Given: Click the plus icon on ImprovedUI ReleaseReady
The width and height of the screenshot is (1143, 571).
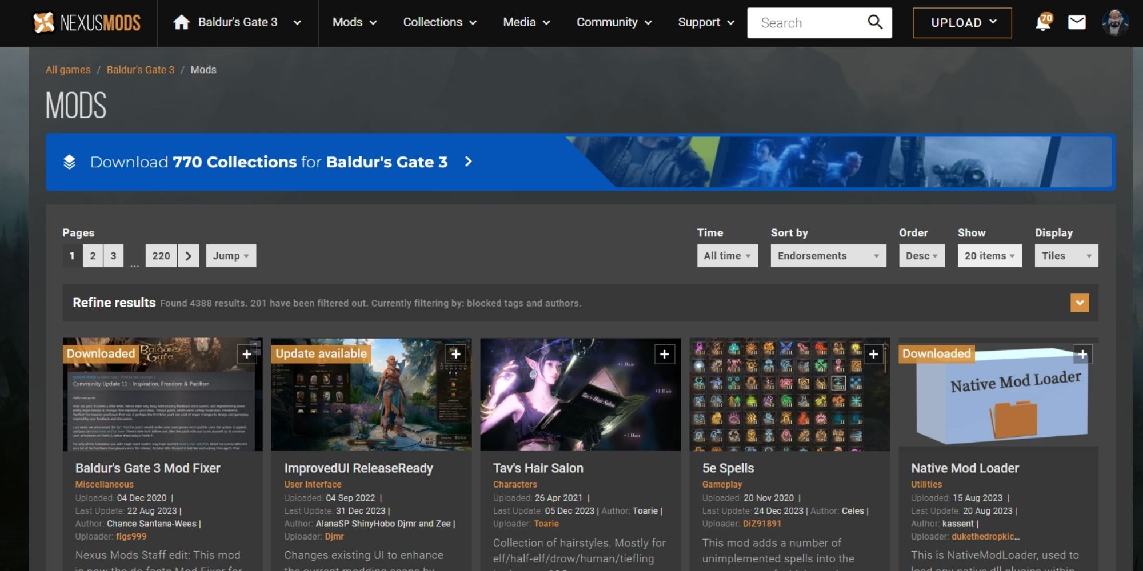Looking at the screenshot, I should (456, 354).
